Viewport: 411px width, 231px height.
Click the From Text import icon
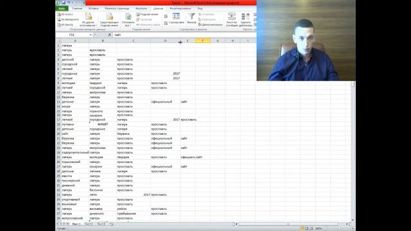pyautogui.click(x=65, y=25)
